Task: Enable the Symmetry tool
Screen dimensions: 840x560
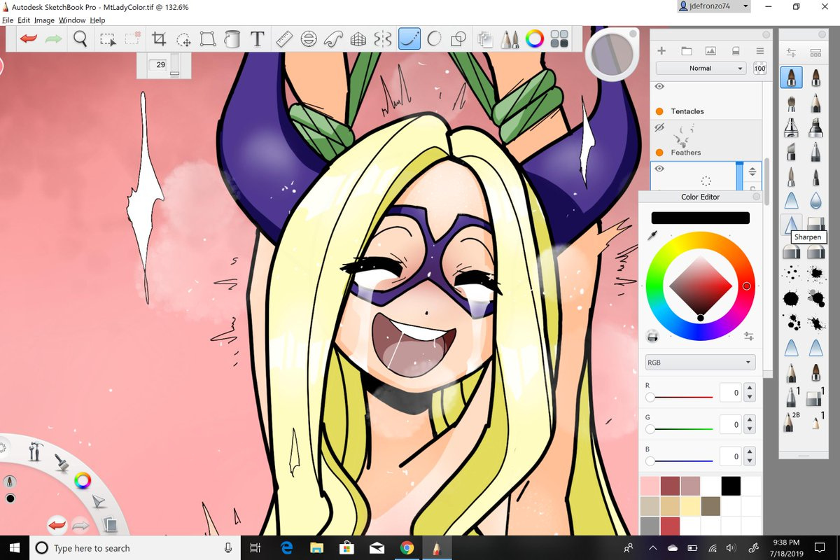Action: tap(383, 39)
